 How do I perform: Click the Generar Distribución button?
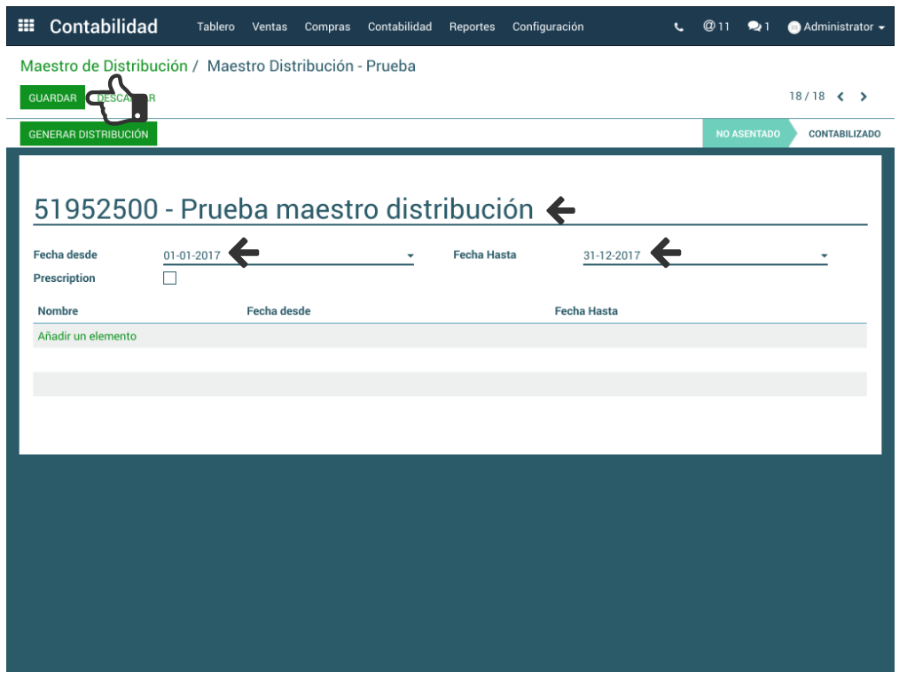click(x=89, y=134)
